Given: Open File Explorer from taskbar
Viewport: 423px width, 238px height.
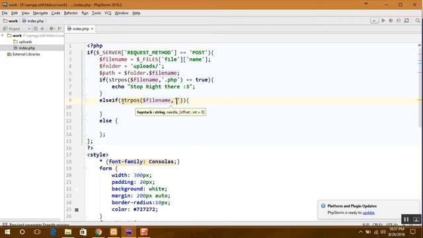Looking at the screenshot, I should 68,232.
